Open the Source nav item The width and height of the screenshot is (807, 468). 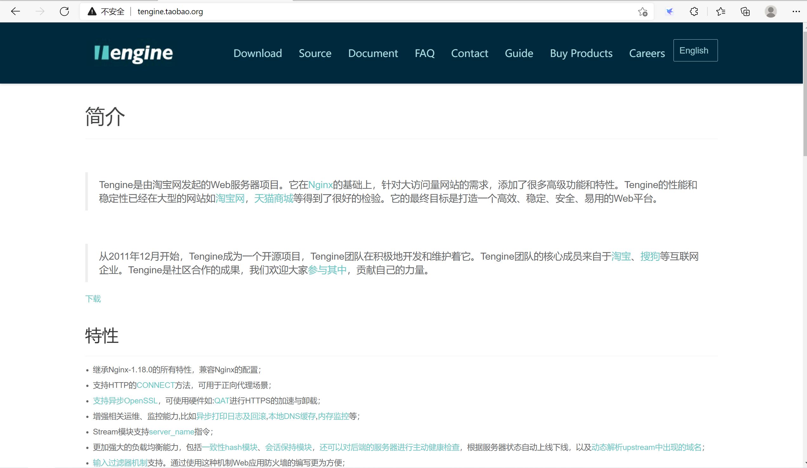315,53
